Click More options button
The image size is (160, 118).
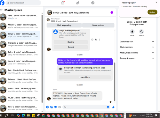click(98, 25)
